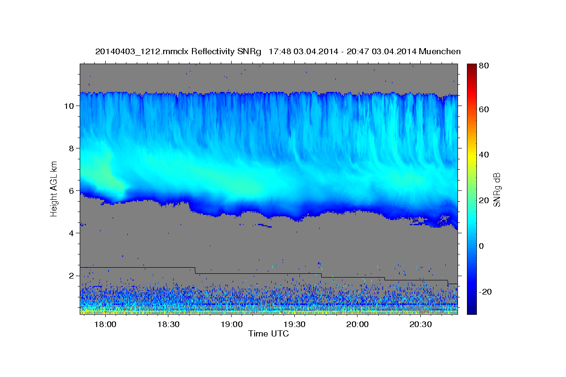Click the 18:00 time tick label
The height and width of the screenshot is (377, 566).
click(x=105, y=325)
